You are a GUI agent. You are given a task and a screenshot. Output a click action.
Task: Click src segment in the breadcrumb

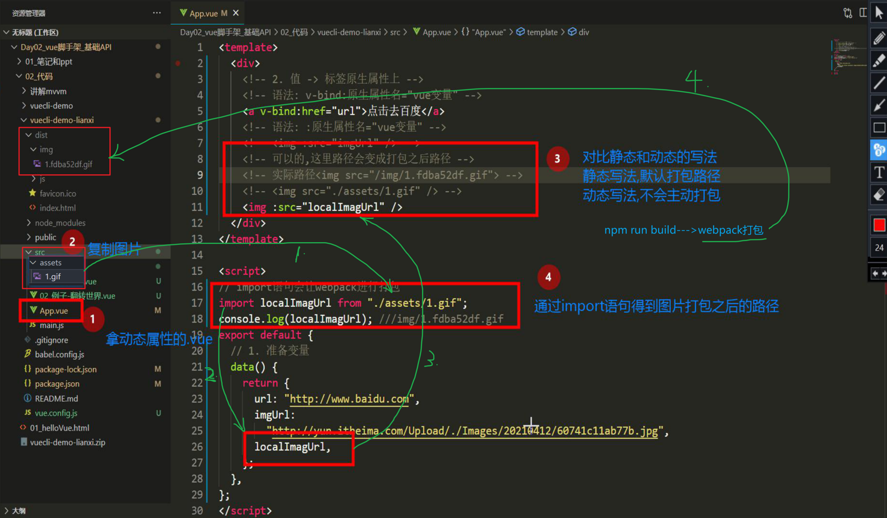(395, 32)
